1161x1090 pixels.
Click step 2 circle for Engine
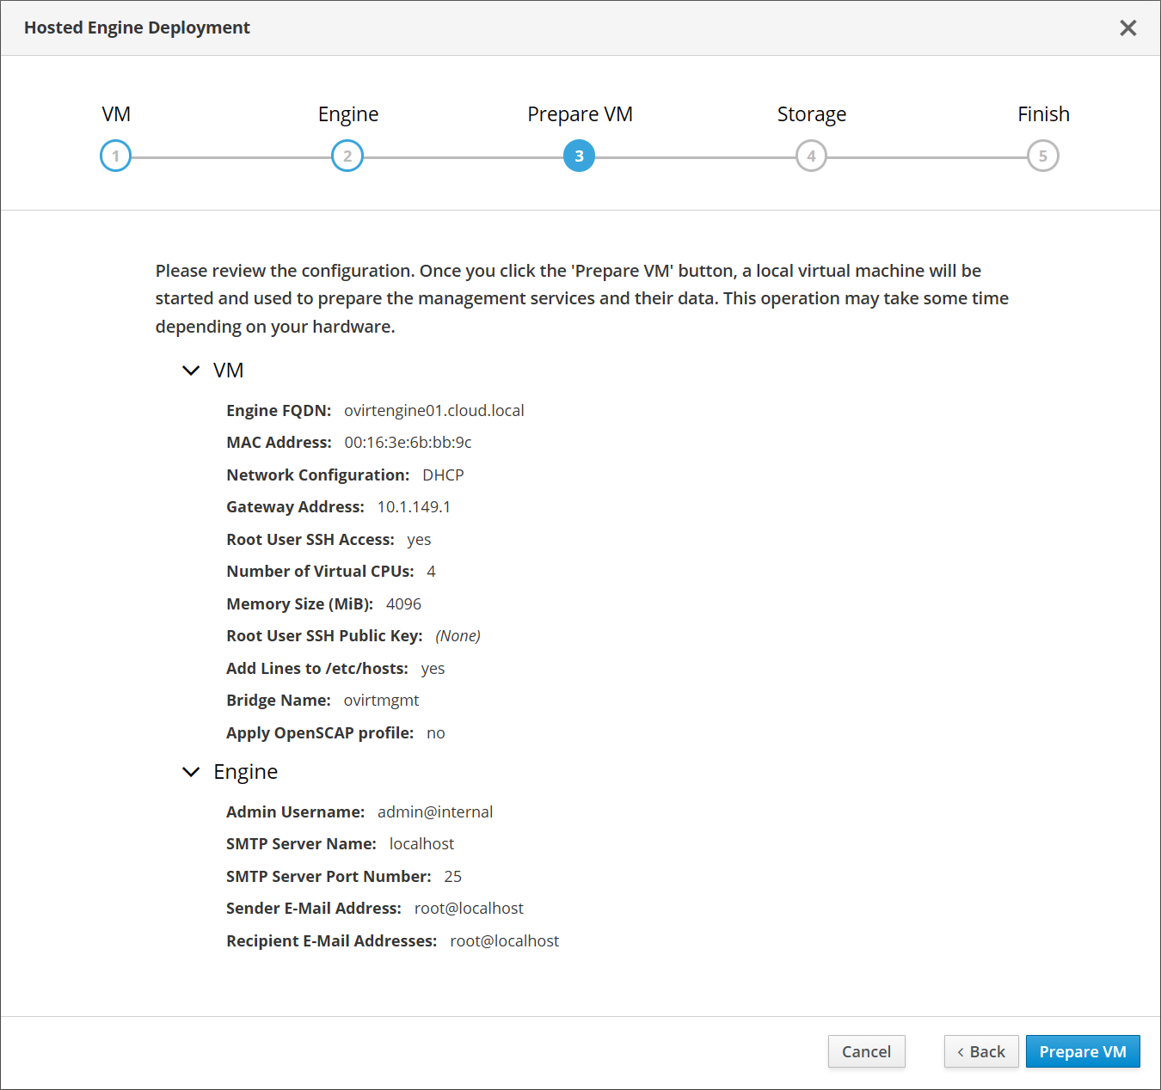(x=347, y=156)
